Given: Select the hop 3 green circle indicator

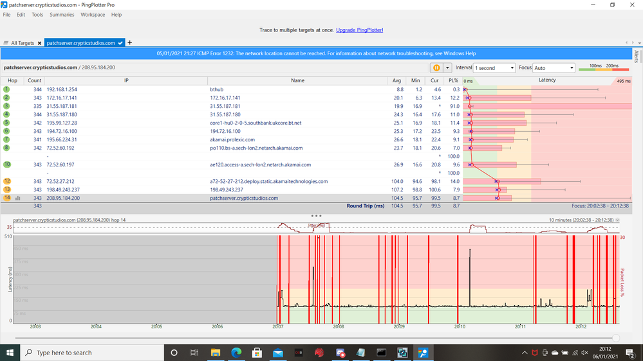Looking at the screenshot, I should tap(6, 106).
